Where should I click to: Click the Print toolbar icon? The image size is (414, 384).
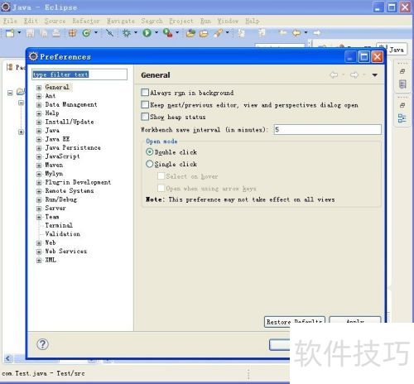[56, 33]
